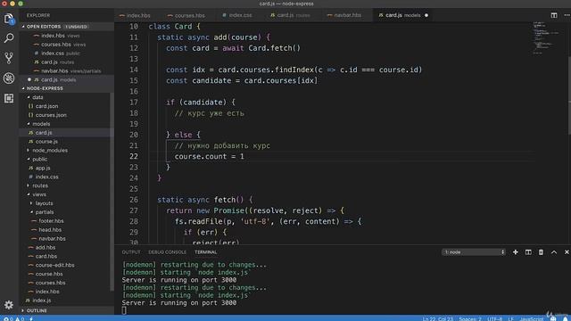The height and width of the screenshot is (321, 571).
Task: Split the terminal panel
Action: (528, 252)
